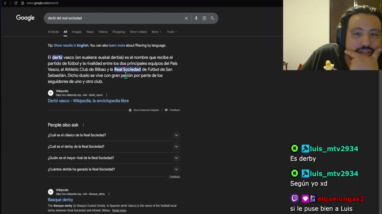Click the browser back arrow
This screenshot has width=382, height=214.
click(x=5, y=3)
